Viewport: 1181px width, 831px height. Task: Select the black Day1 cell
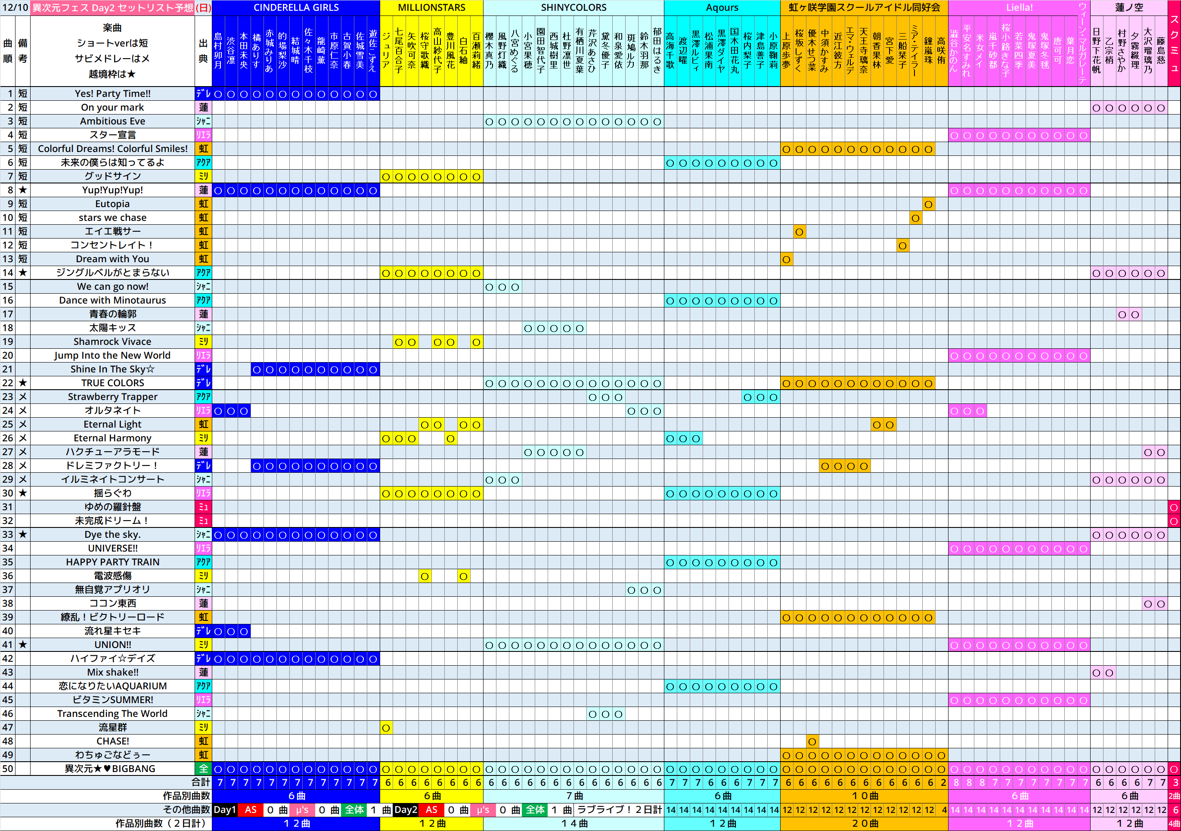(x=225, y=810)
